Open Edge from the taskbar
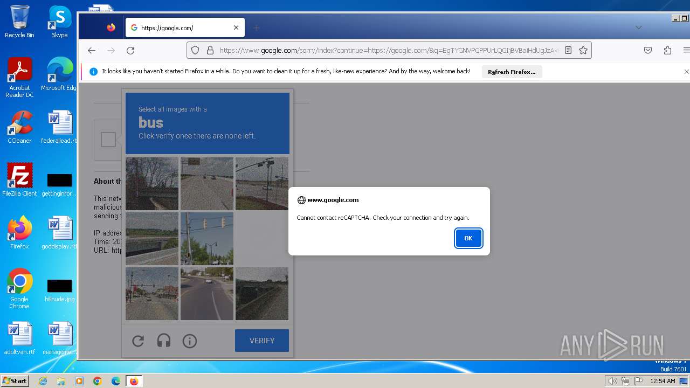 pos(116,381)
